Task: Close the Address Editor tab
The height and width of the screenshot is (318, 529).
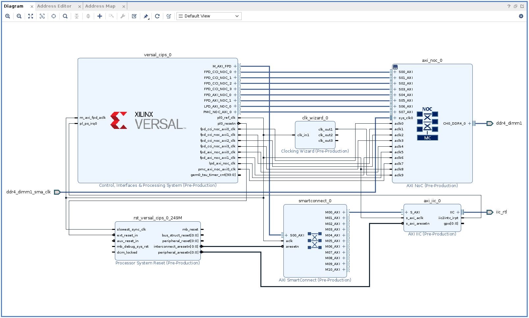Action: pyautogui.click(x=80, y=7)
